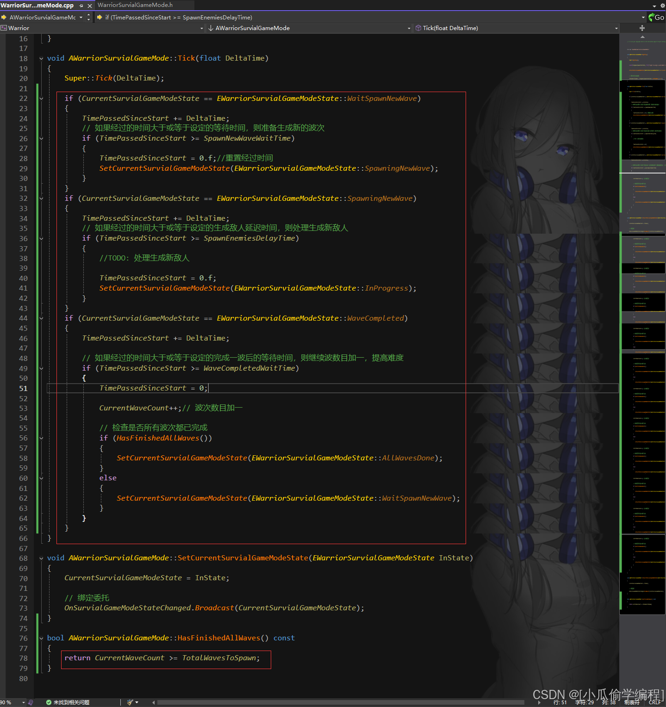Click return CurrentWaveCount >= TotalWavesToSpawn; statement

(162, 658)
